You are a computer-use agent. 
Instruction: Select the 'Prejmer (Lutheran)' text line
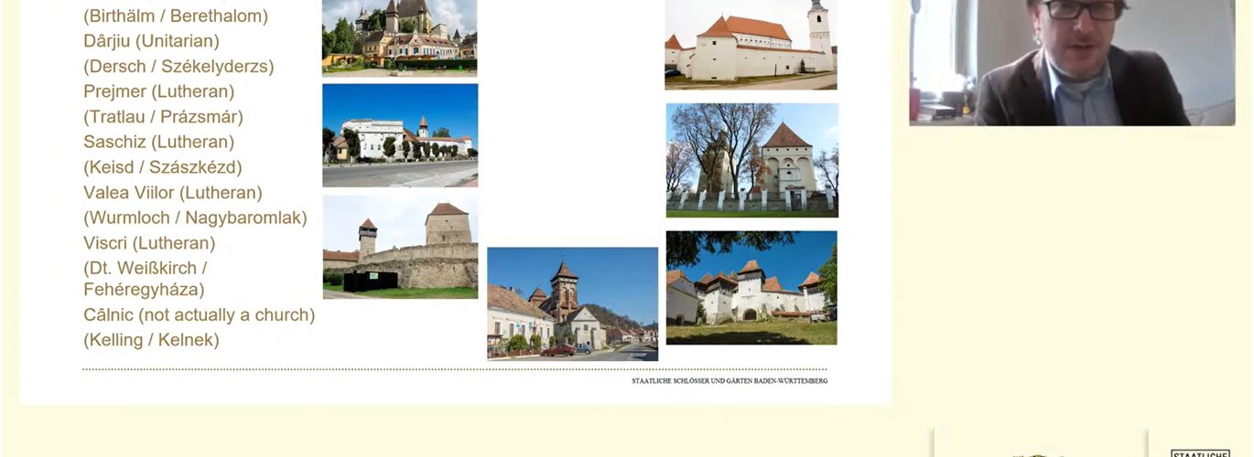coord(158,91)
